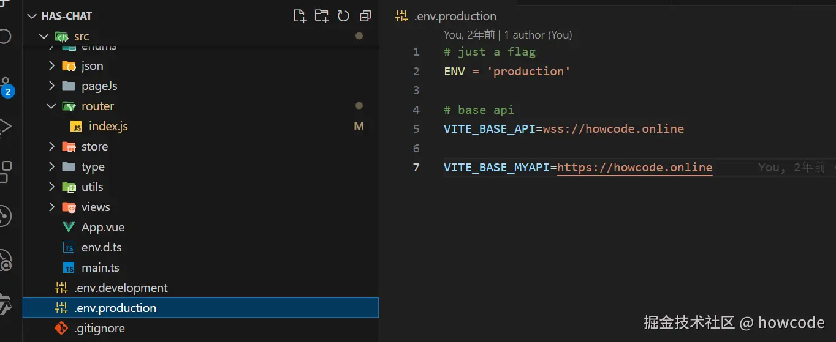Open the Extensions view in activity bar

(5, 171)
